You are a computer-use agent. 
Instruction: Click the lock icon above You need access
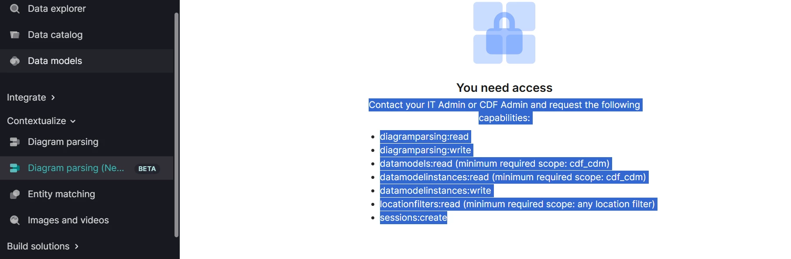(504, 33)
